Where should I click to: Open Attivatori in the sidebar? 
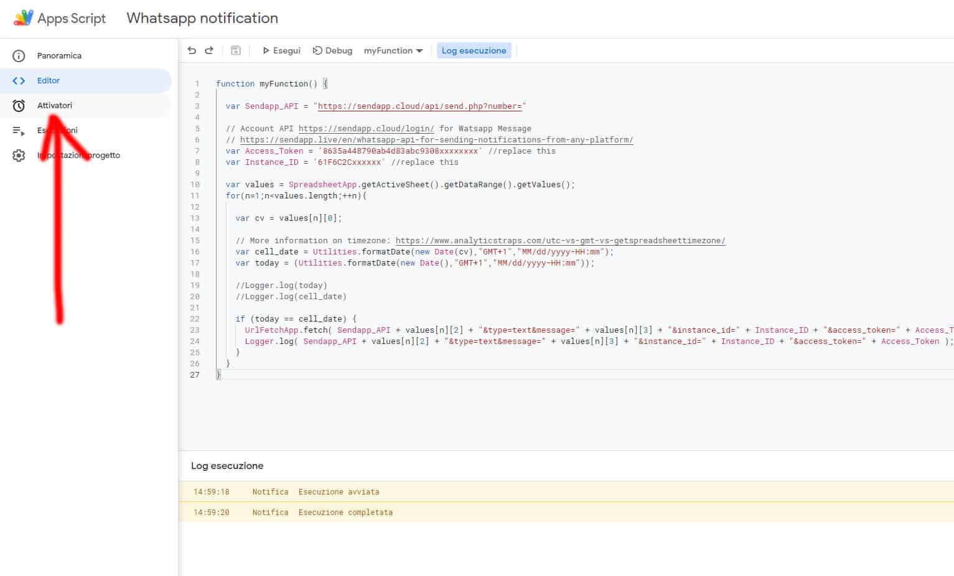coord(55,106)
